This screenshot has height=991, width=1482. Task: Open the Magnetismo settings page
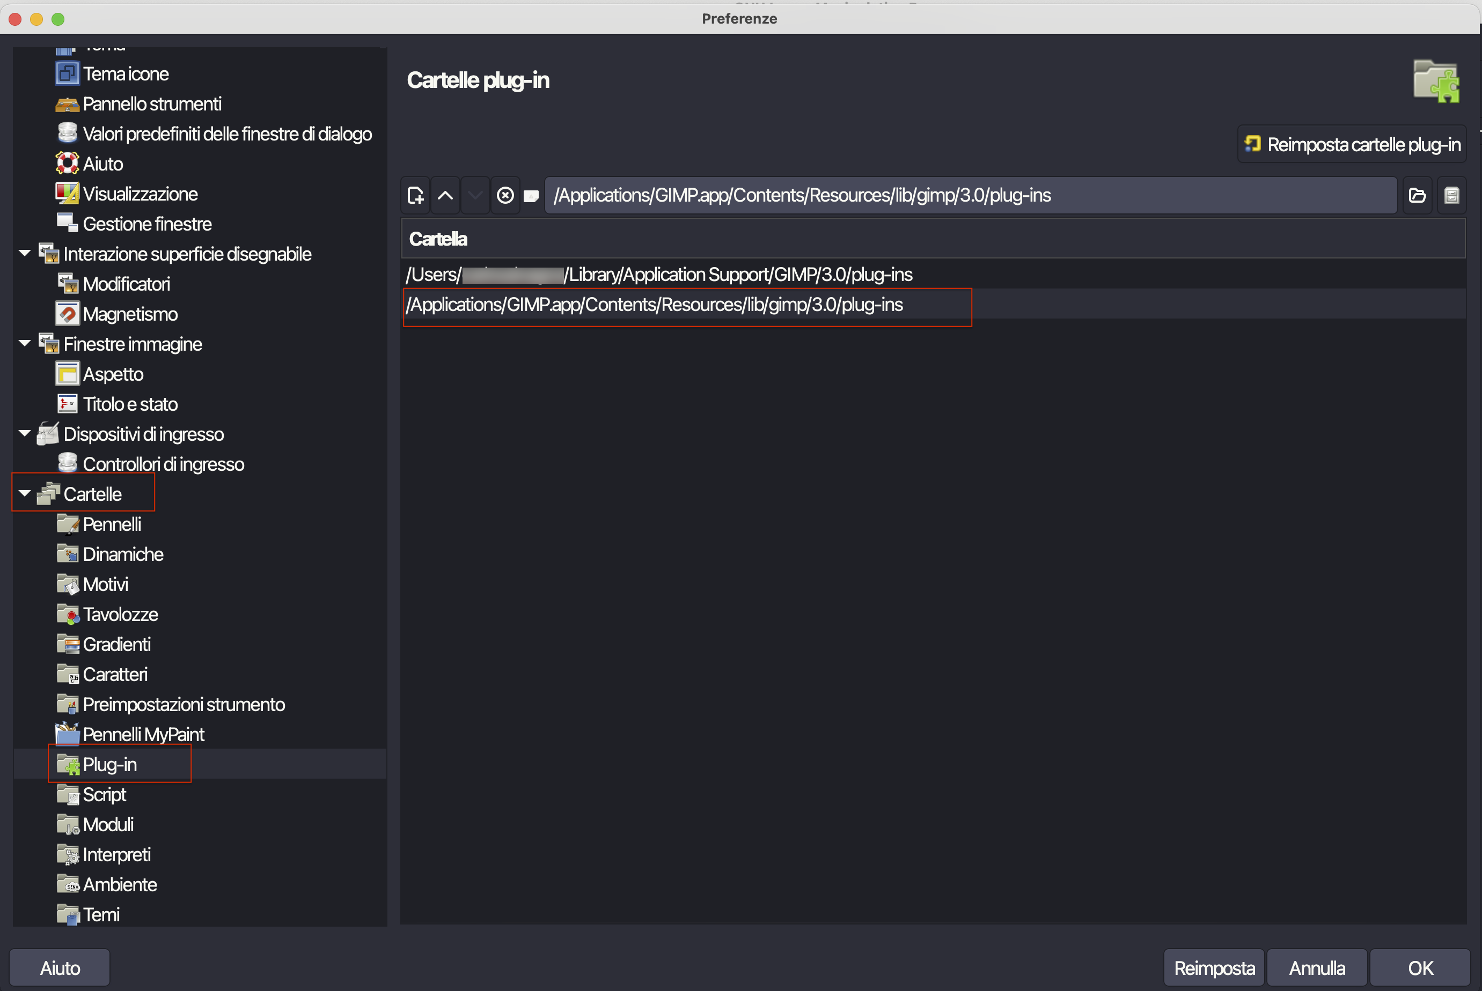pyautogui.click(x=130, y=314)
